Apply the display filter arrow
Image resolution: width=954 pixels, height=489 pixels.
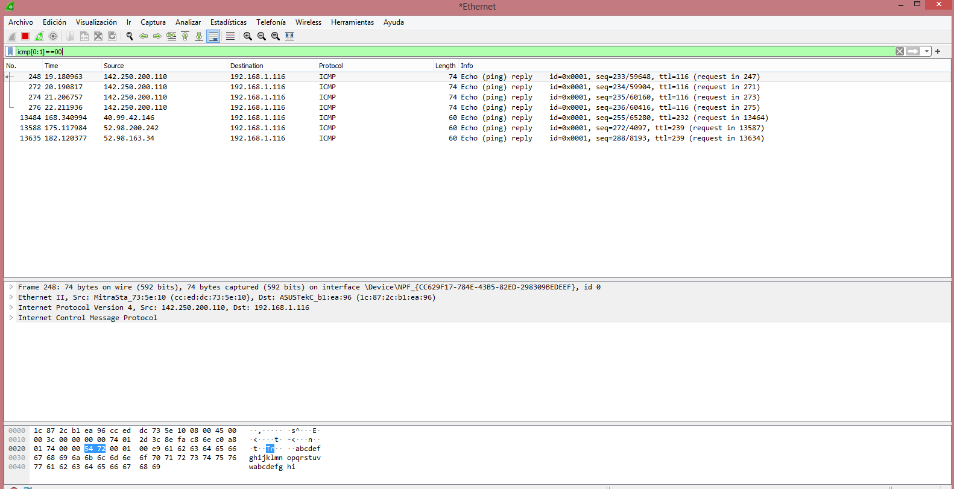click(x=914, y=51)
